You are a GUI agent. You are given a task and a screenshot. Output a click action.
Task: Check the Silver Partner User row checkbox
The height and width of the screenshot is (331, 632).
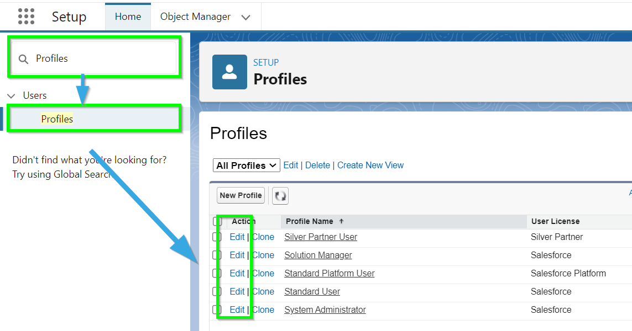pos(217,237)
